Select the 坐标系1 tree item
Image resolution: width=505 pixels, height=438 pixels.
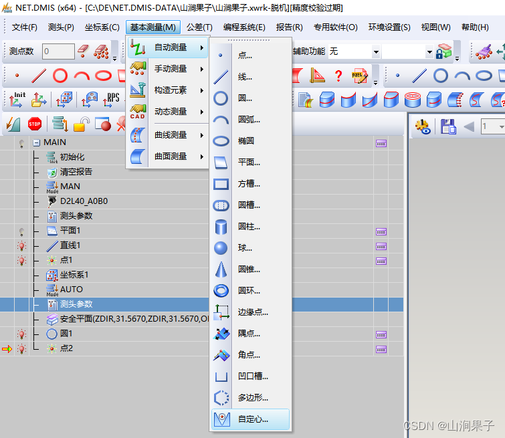pos(68,275)
